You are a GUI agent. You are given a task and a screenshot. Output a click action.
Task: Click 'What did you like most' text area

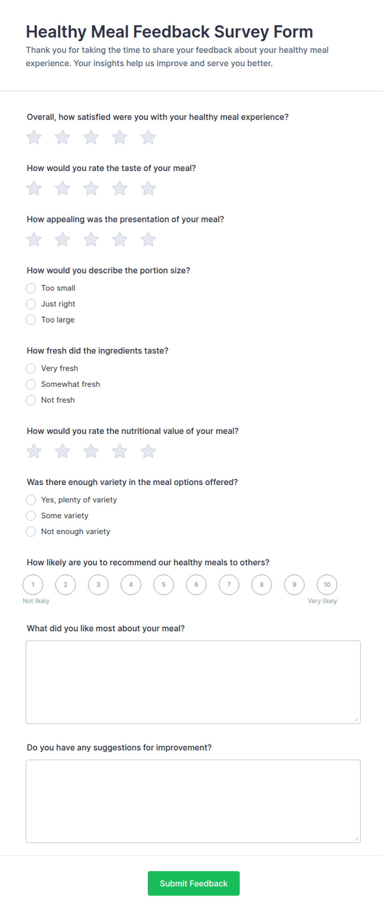click(x=193, y=682)
